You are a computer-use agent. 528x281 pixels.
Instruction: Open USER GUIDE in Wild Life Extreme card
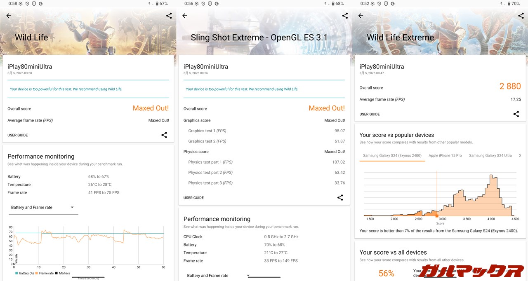tap(370, 114)
